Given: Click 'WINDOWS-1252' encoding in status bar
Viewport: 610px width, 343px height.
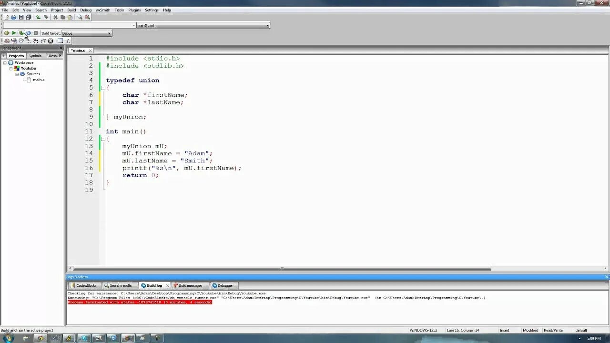Looking at the screenshot, I should [423, 330].
